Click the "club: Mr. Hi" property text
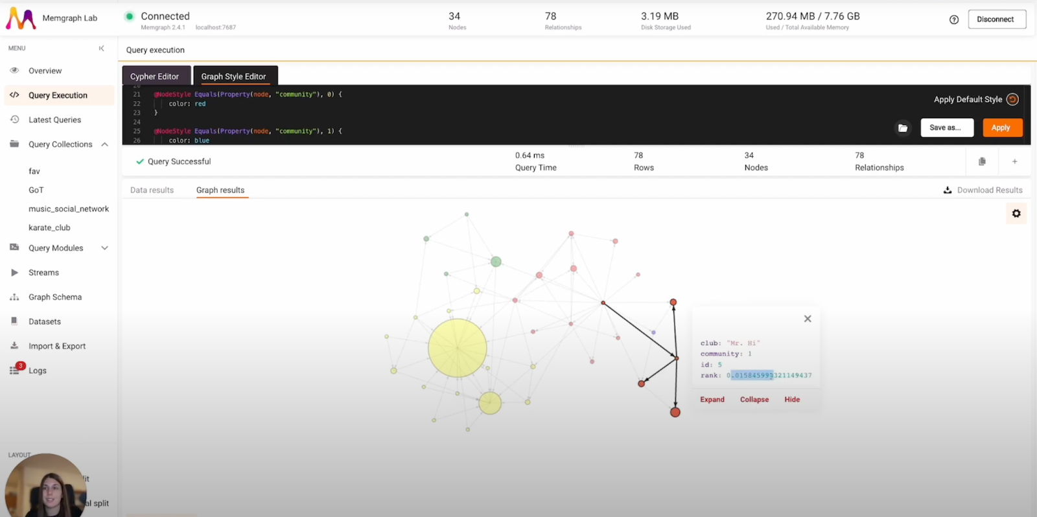 click(x=730, y=343)
